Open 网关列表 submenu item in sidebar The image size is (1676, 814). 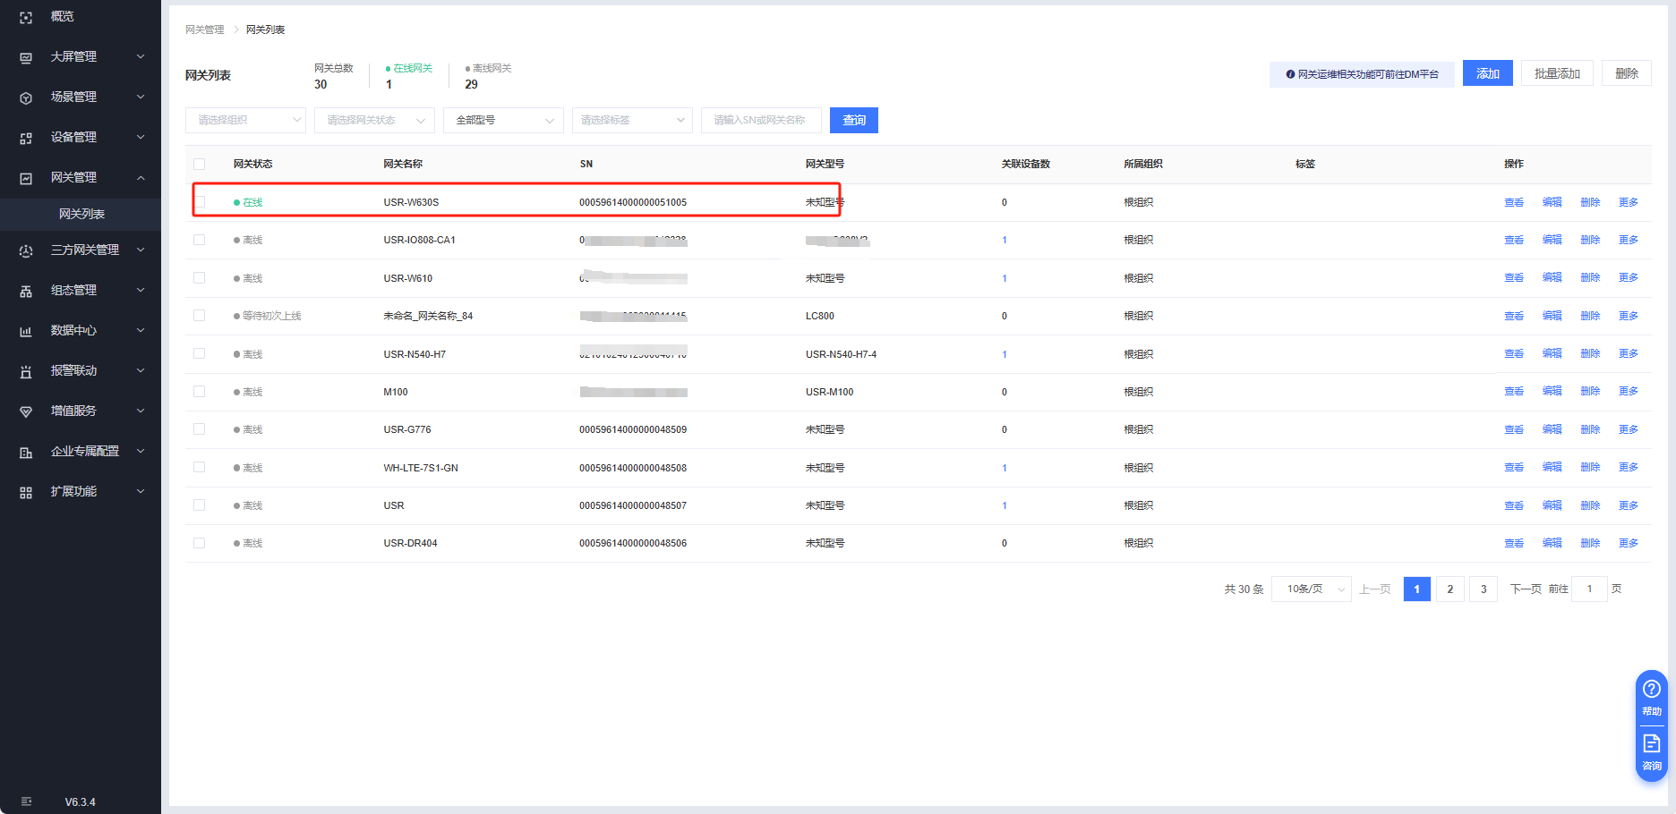(x=81, y=214)
